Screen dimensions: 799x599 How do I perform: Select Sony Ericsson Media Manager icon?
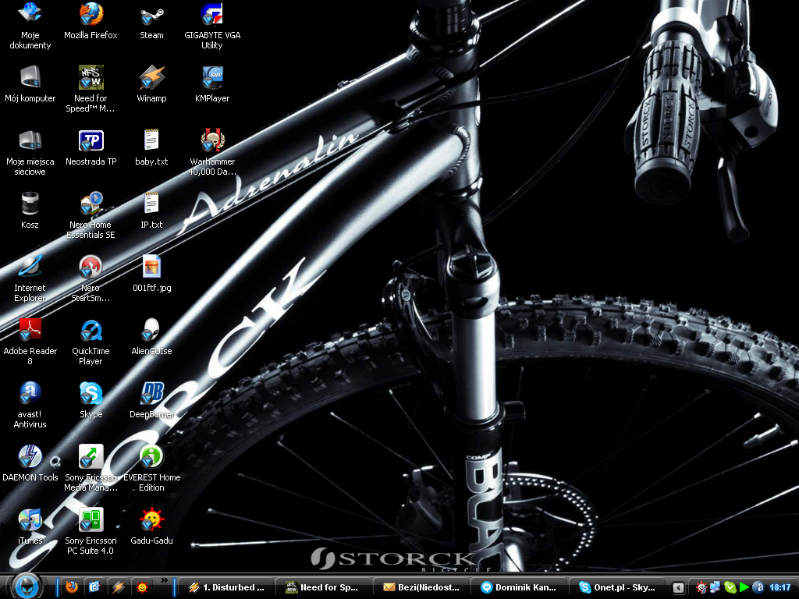tap(91, 468)
